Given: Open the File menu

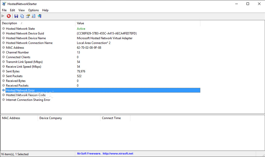Looking at the screenshot, I should coord(4,10).
